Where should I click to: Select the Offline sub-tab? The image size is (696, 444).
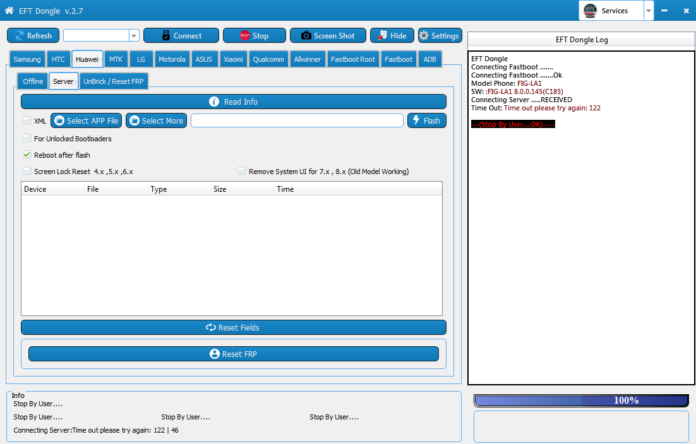pyautogui.click(x=33, y=81)
